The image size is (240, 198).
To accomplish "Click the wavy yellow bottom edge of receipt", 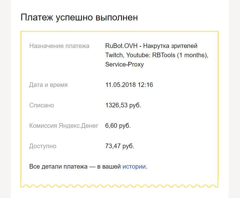I will 119,186.
